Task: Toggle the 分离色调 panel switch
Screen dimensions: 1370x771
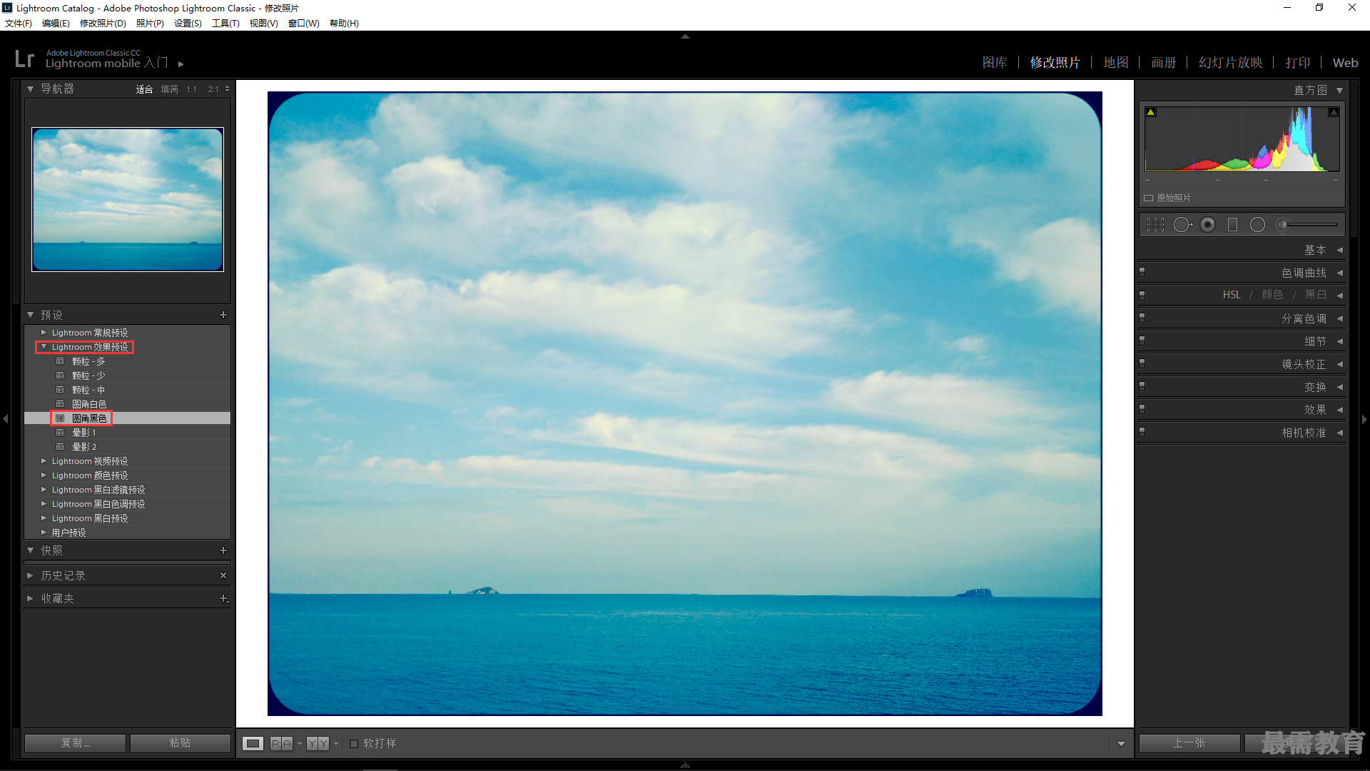Action: point(1142,318)
